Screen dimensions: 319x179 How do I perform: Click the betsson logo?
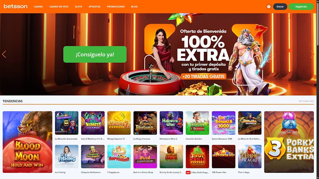(x=16, y=7)
